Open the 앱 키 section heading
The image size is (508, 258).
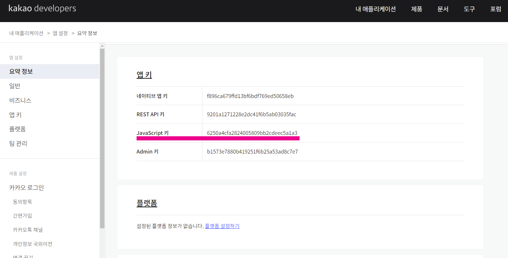pyautogui.click(x=144, y=75)
